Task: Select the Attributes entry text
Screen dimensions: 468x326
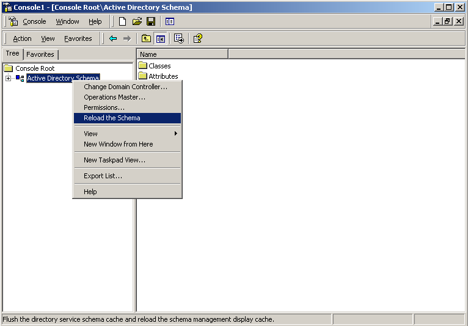Action: [x=163, y=76]
